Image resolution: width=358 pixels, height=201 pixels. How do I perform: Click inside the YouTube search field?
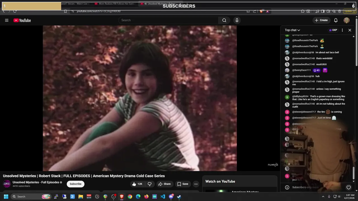point(168,20)
